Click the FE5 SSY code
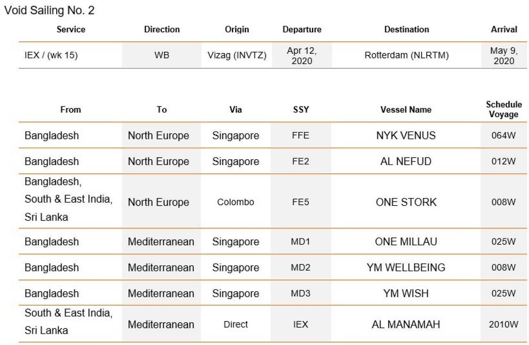 click(300, 202)
